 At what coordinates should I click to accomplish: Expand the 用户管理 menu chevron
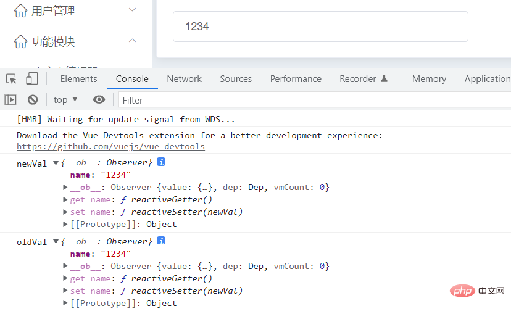coord(132,10)
